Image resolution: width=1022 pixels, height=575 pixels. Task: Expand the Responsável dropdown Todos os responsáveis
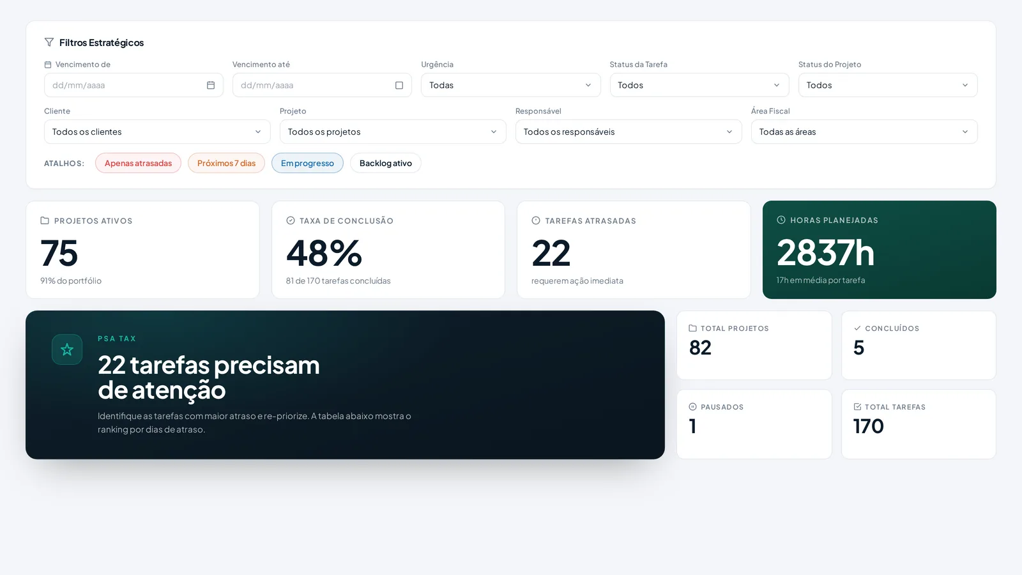coord(629,132)
